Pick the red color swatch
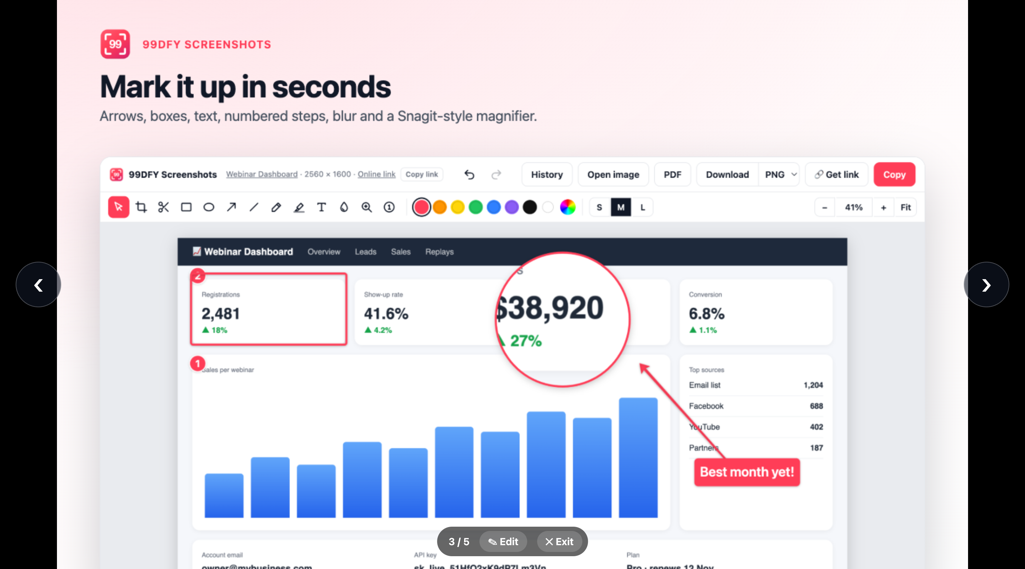1025x569 pixels. 421,207
